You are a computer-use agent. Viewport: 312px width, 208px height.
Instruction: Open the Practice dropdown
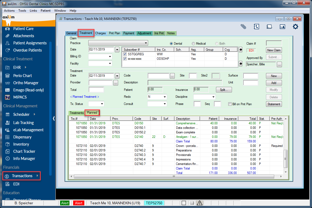118,43
